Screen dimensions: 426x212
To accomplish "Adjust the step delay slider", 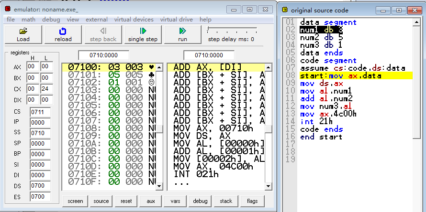I will pyautogui.click(x=208, y=29).
